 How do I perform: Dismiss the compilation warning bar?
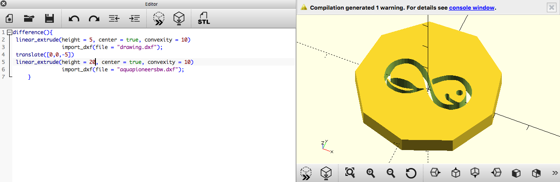tap(551, 7)
